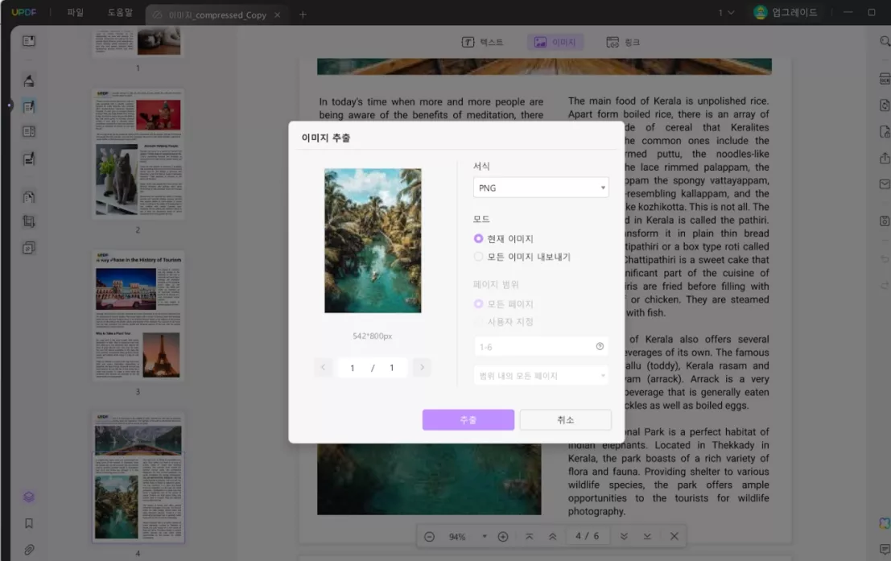
Task: Click the Send by email envelope icon
Action: 885,184
